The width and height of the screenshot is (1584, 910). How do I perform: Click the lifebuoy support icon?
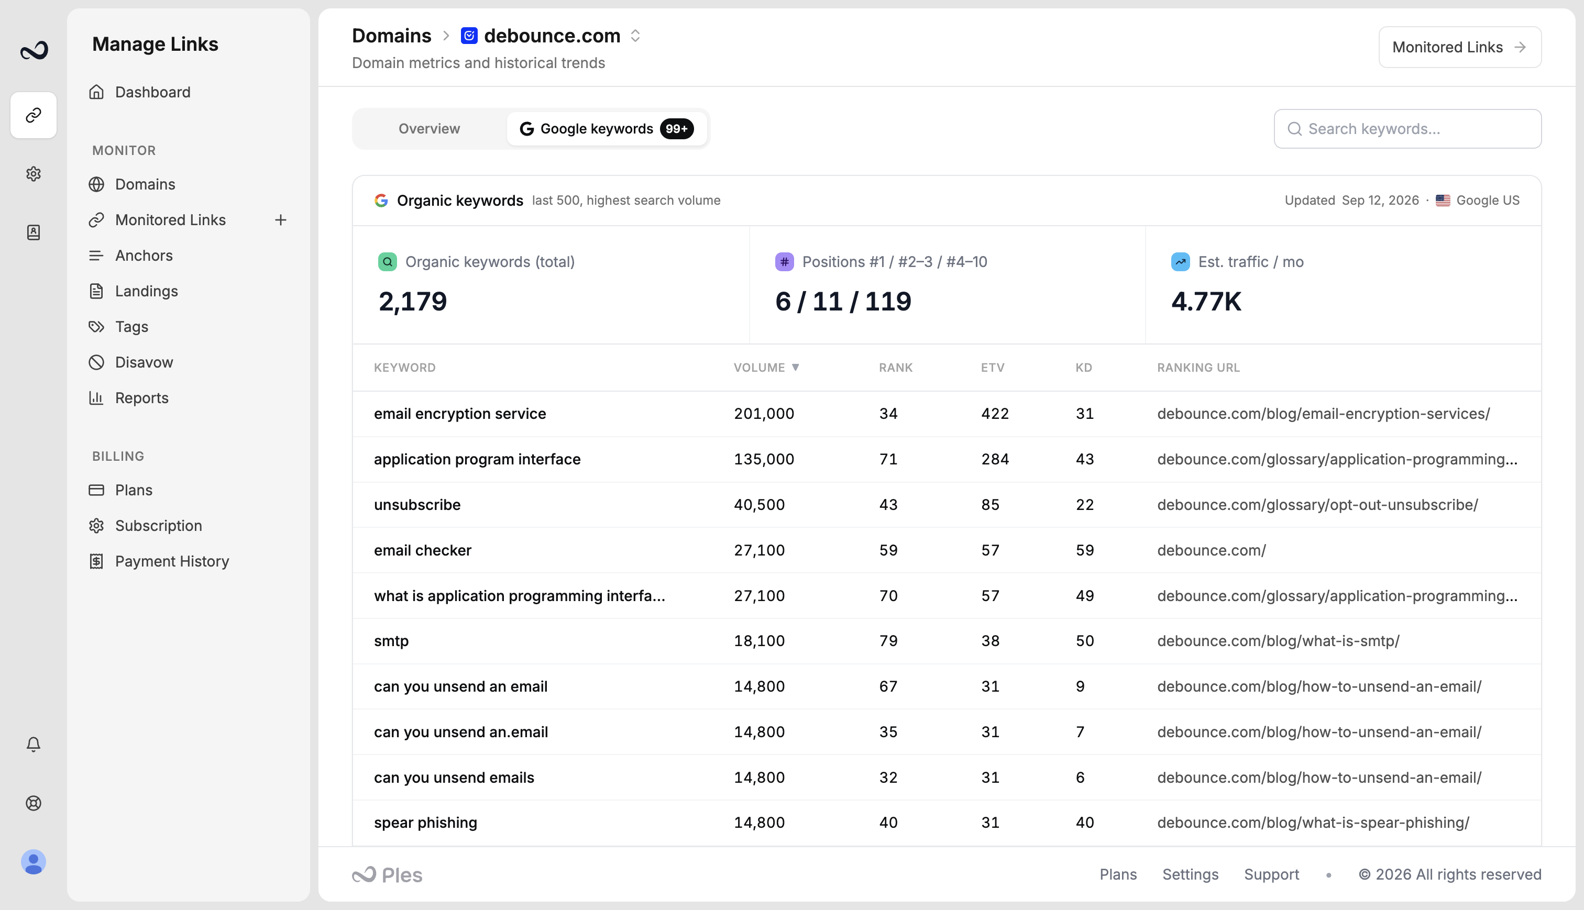[34, 803]
